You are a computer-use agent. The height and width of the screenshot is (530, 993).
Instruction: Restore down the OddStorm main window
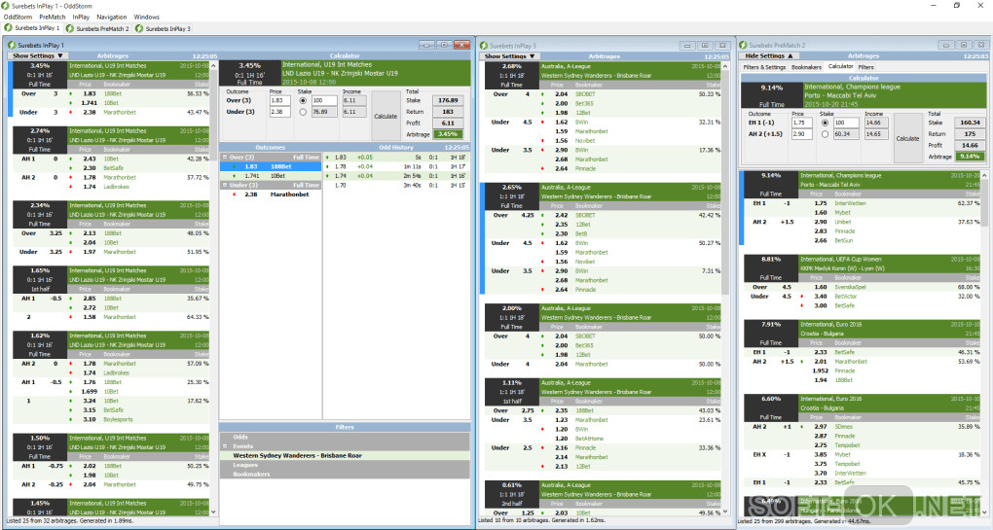click(x=956, y=6)
